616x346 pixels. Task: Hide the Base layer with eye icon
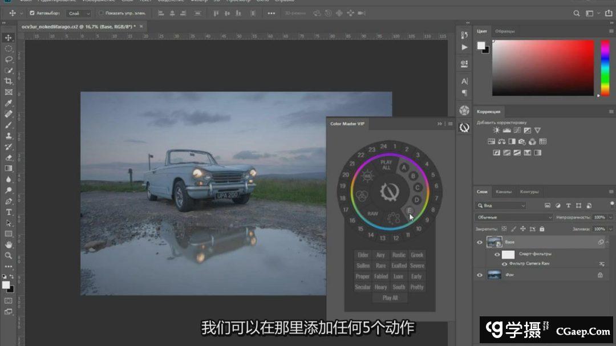click(x=479, y=242)
